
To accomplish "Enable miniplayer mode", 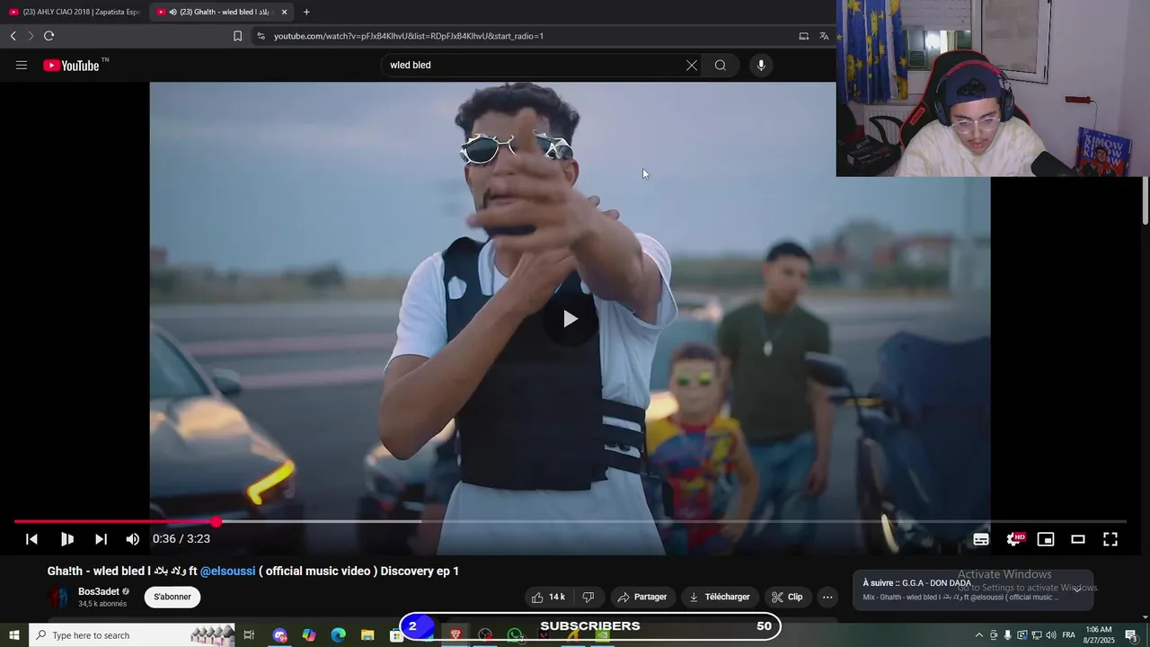I will 1046,539.
